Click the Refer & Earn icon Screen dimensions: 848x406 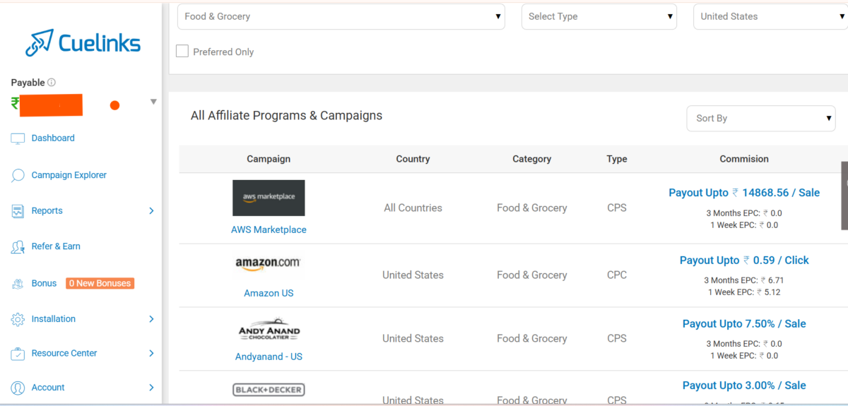pyautogui.click(x=18, y=246)
